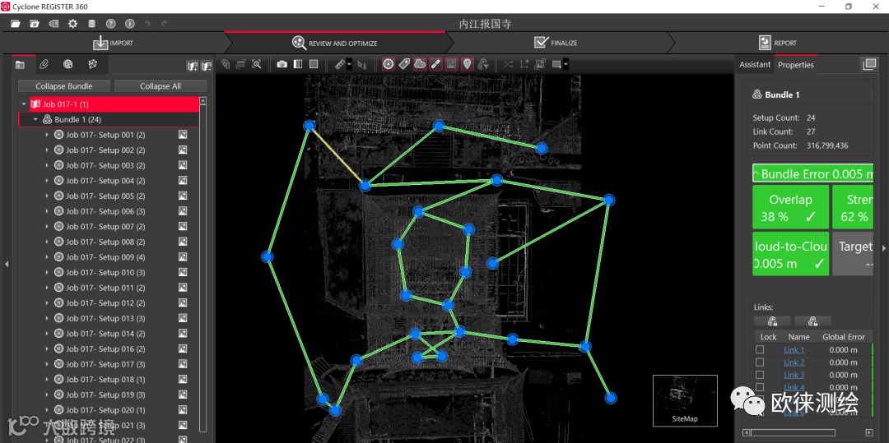
Task: Open the Link 3 hyperlink
Action: (794, 375)
